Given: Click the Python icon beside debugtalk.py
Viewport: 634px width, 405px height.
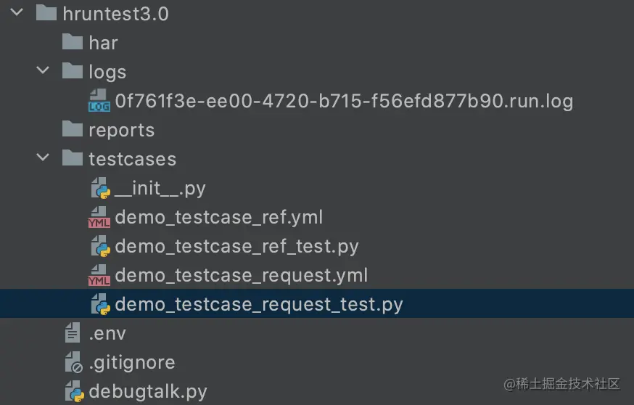Looking at the screenshot, I should (x=75, y=391).
